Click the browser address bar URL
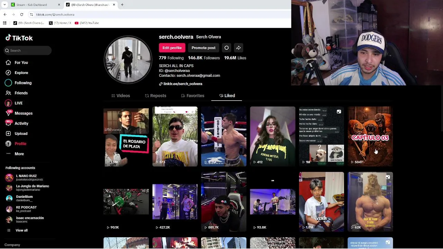The width and height of the screenshot is (443, 249). click(55, 15)
